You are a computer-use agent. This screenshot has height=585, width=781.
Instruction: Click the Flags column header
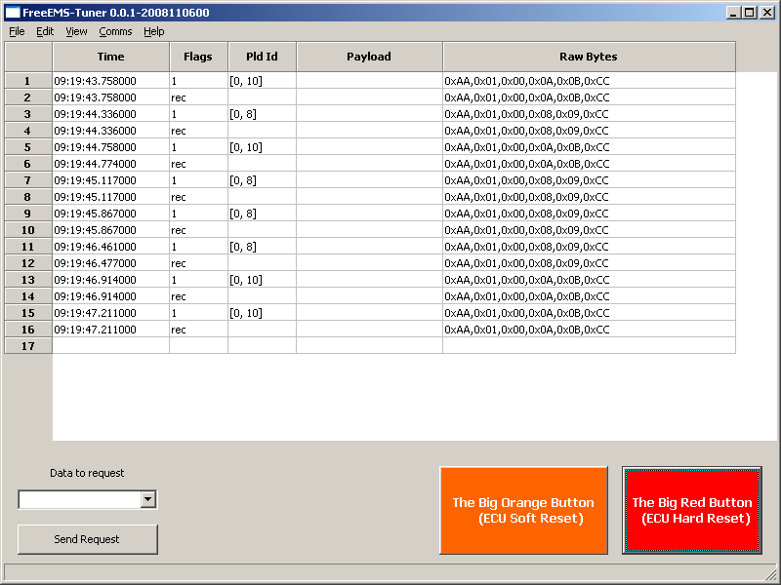click(198, 57)
